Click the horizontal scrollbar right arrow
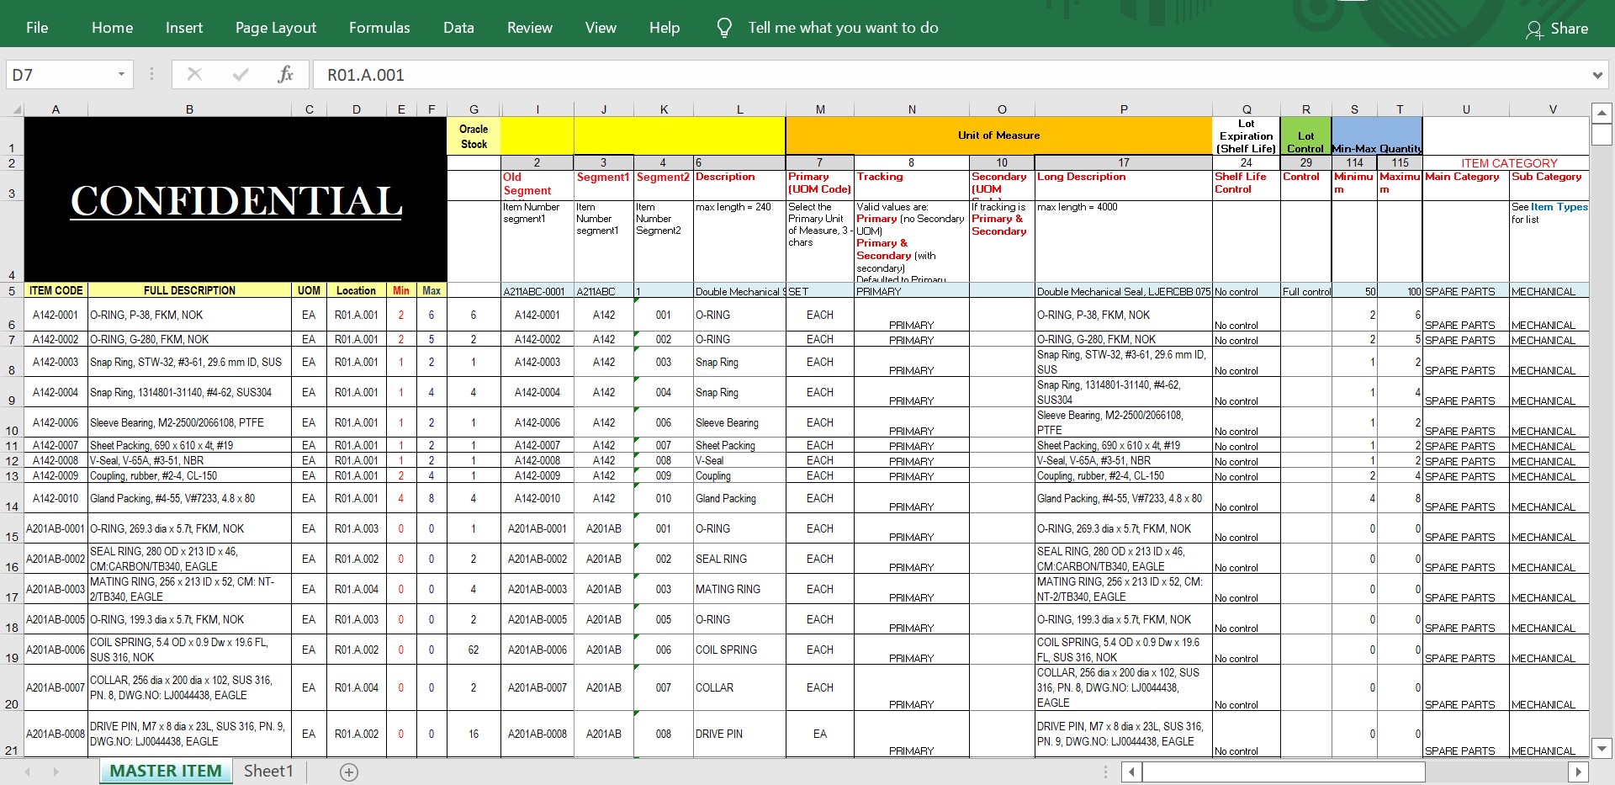 [x=1578, y=772]
